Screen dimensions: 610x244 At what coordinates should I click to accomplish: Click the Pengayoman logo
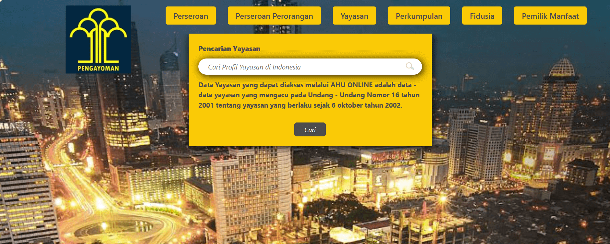point(98,39)
